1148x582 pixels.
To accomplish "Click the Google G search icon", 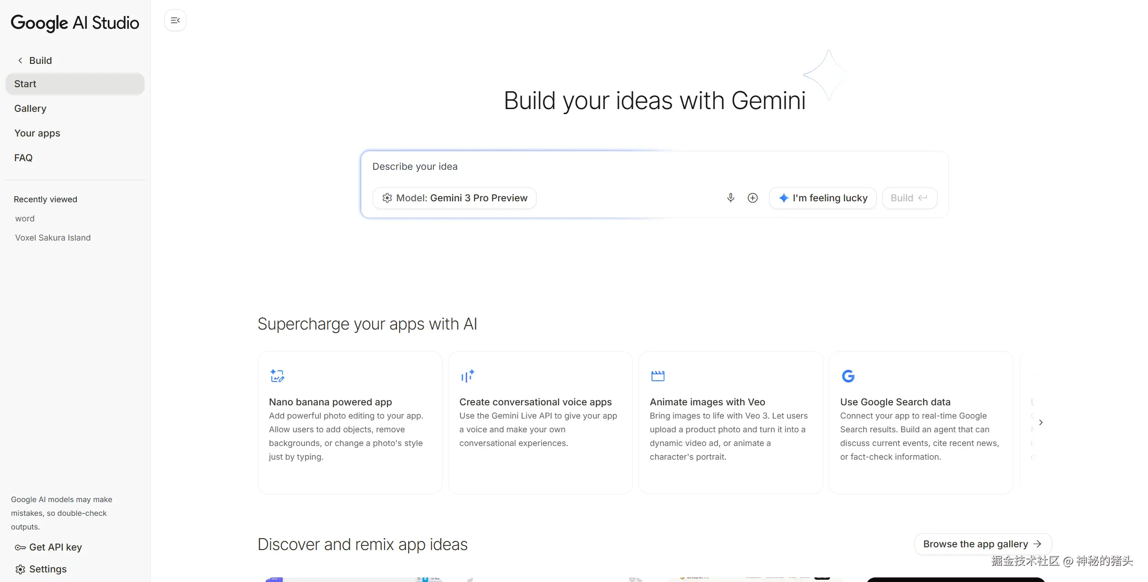I will click(x=848, y=376).
